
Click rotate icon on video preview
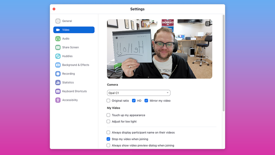coord(208,24)
